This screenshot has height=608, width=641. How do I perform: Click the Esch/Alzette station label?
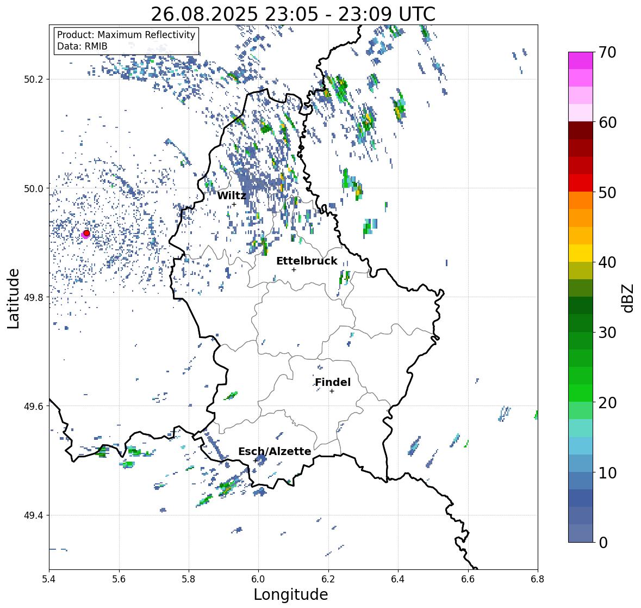(275, 451)
